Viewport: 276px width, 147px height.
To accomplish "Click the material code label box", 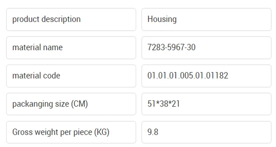I will click(x=71, y=76).
